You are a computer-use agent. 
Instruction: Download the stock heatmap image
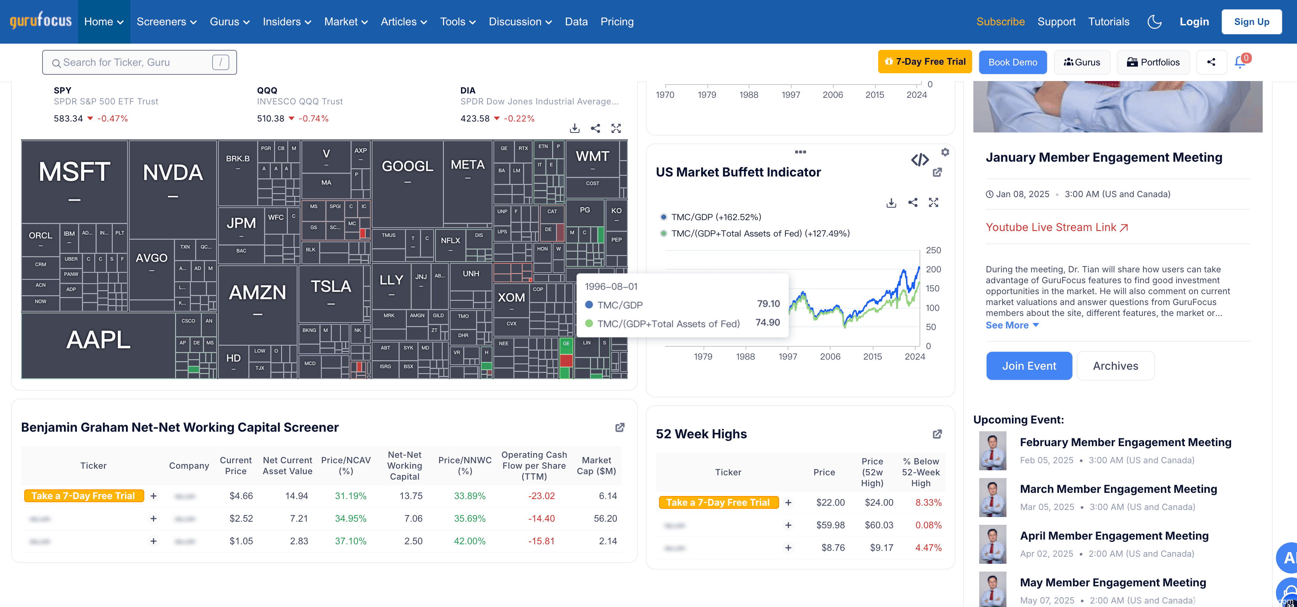pyautogui.click(x=574, y=128)
